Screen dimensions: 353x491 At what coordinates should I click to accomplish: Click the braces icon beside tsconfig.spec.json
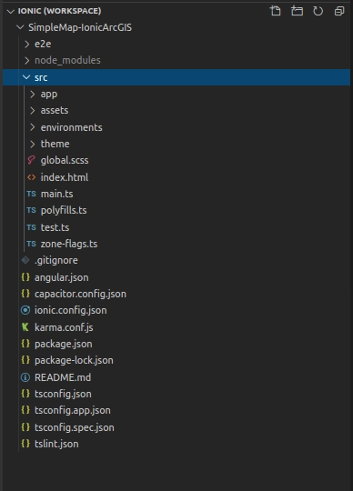pos(25,427)
